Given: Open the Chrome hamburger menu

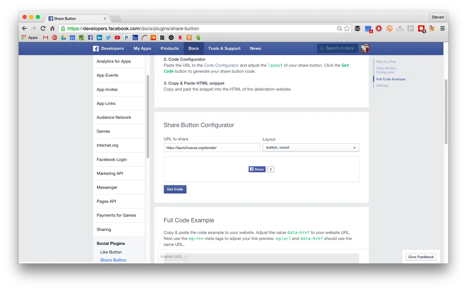Looking at the screenshot, I should tap(442, 29).
